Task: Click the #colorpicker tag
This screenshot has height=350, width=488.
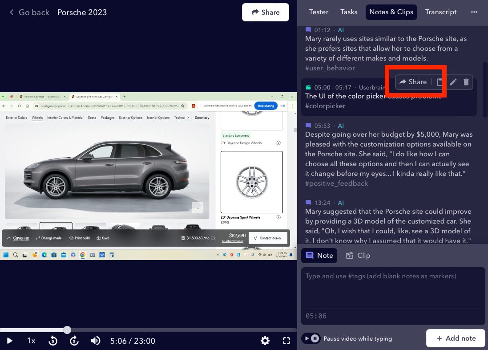Action: (325, 106)
